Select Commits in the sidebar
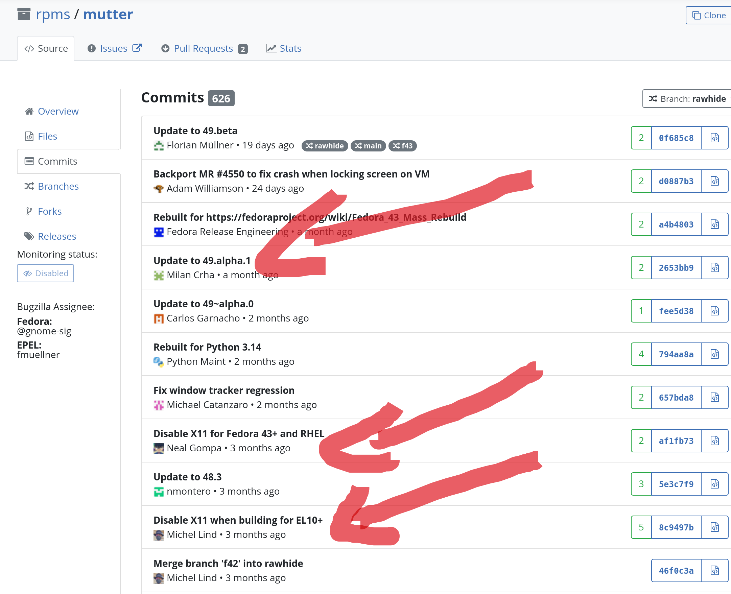Screen dimensions: 731x594 [68, 161]
